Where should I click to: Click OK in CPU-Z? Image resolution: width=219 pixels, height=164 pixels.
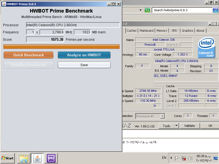[210, 126]
